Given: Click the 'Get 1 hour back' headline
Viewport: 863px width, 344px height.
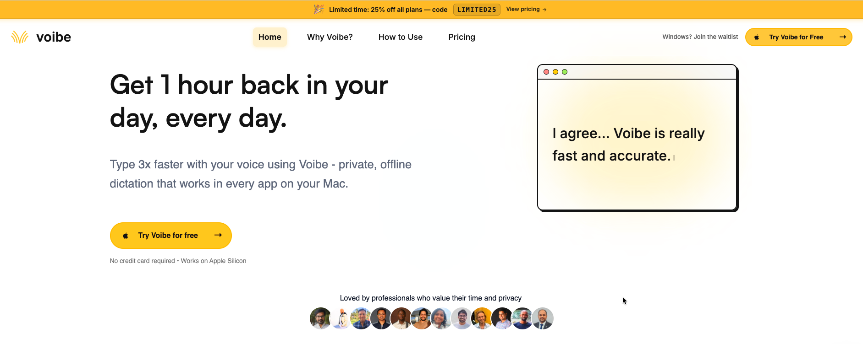Looking at the screenshot, I should pos(249,102).
